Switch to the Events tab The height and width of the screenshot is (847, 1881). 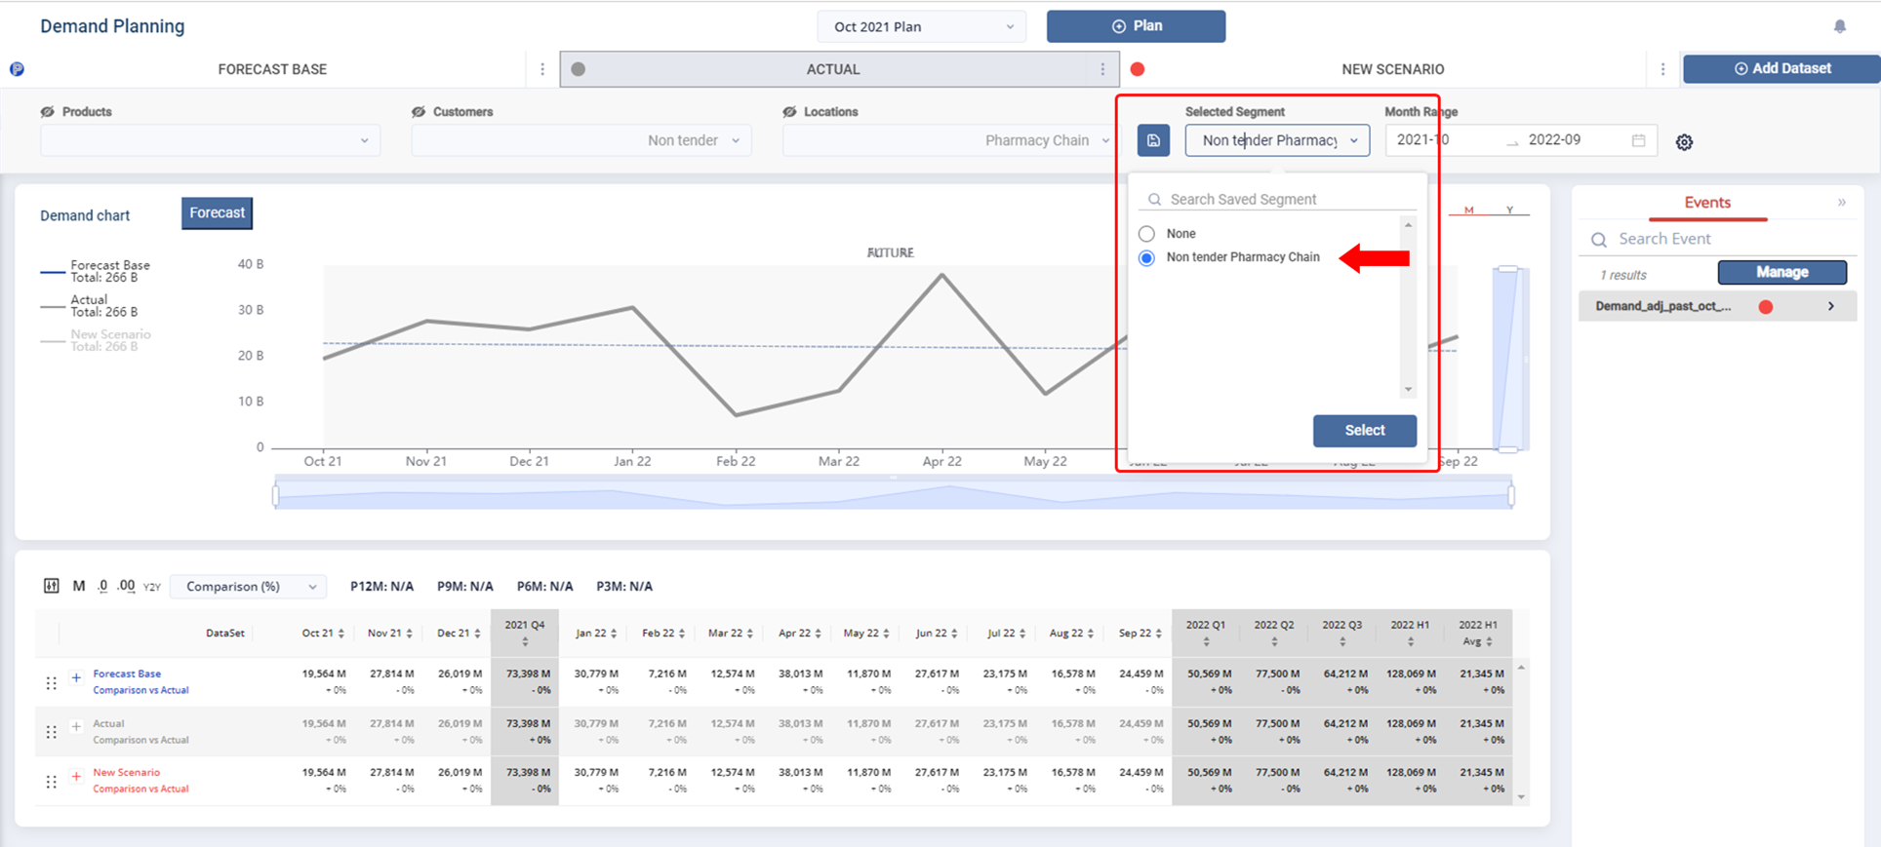click(x=1707, y=203)
